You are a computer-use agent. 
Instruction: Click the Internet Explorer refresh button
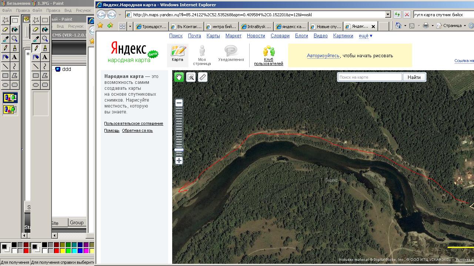point(397,14)
